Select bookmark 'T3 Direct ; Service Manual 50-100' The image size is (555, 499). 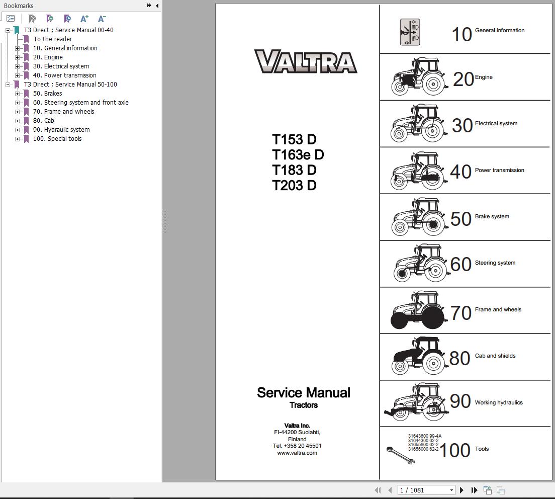point(70,85)
